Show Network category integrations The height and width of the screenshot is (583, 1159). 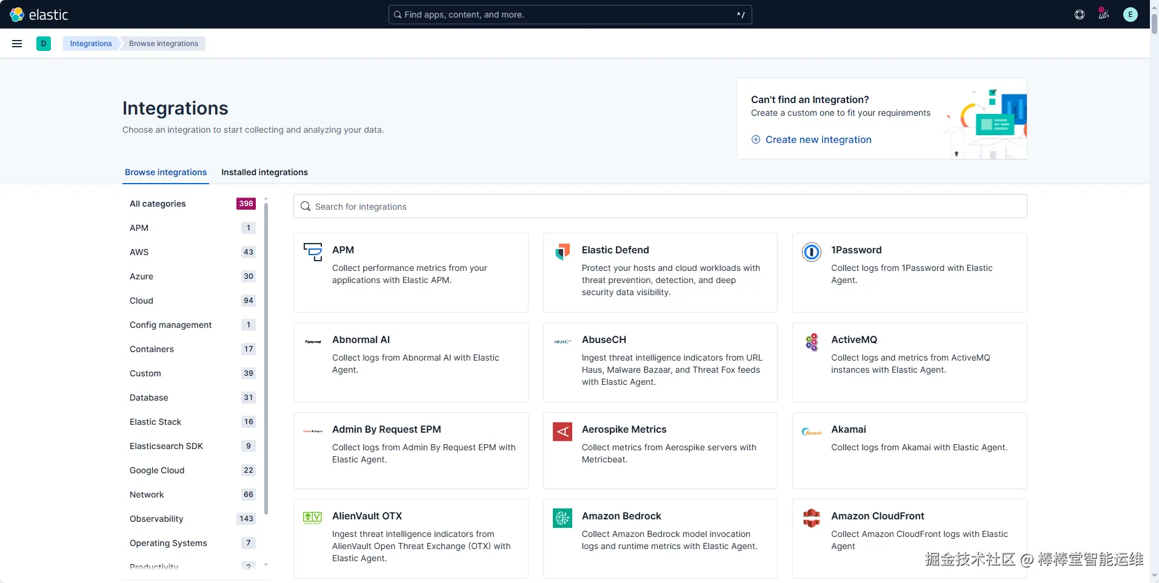point(192,495)
